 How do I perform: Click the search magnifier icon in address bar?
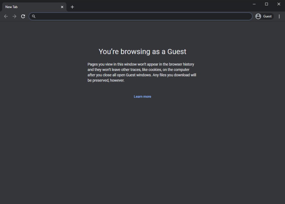(34, 16)
